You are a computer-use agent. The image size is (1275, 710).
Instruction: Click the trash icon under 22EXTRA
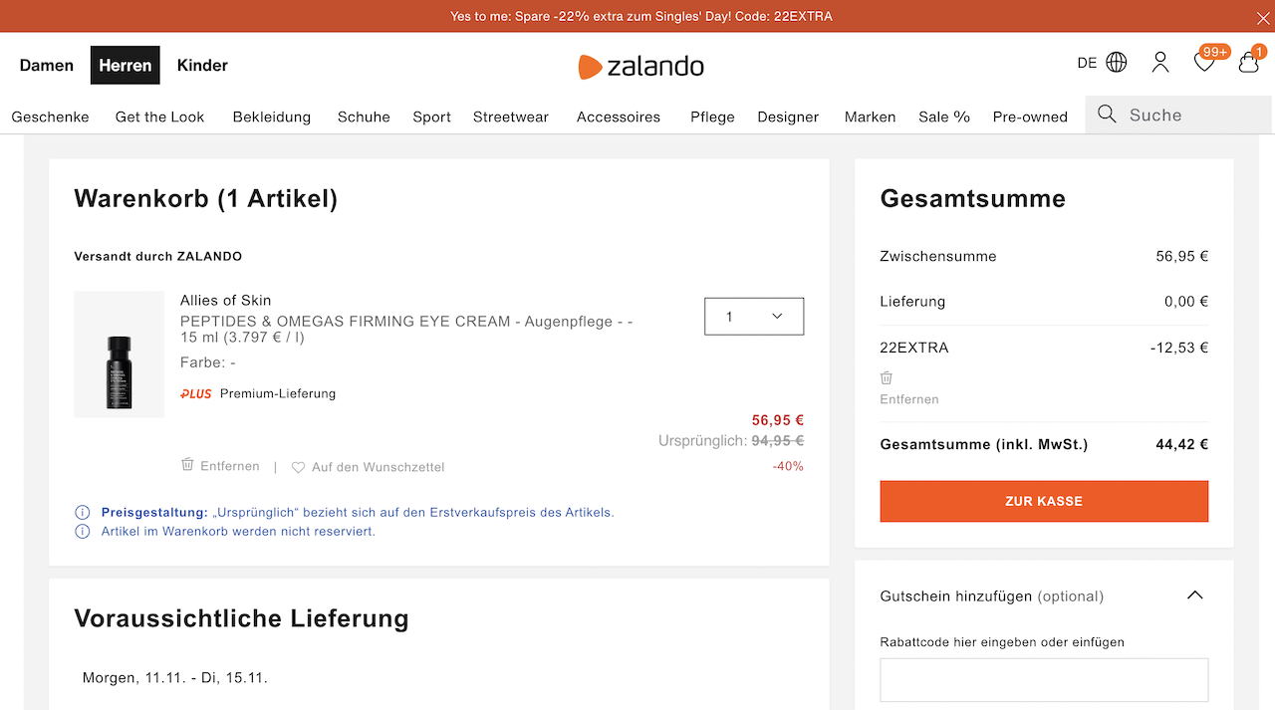coord(887,378)
